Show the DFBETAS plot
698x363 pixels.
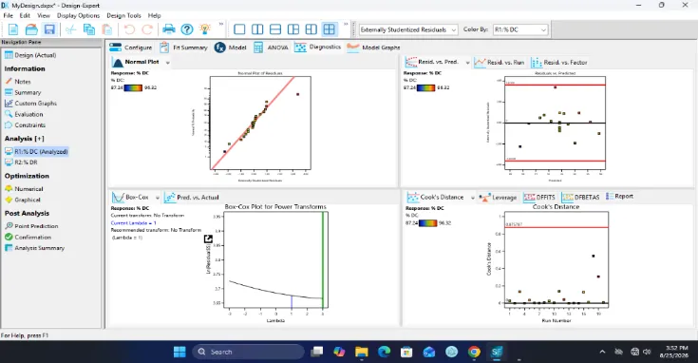click(580, 198)
